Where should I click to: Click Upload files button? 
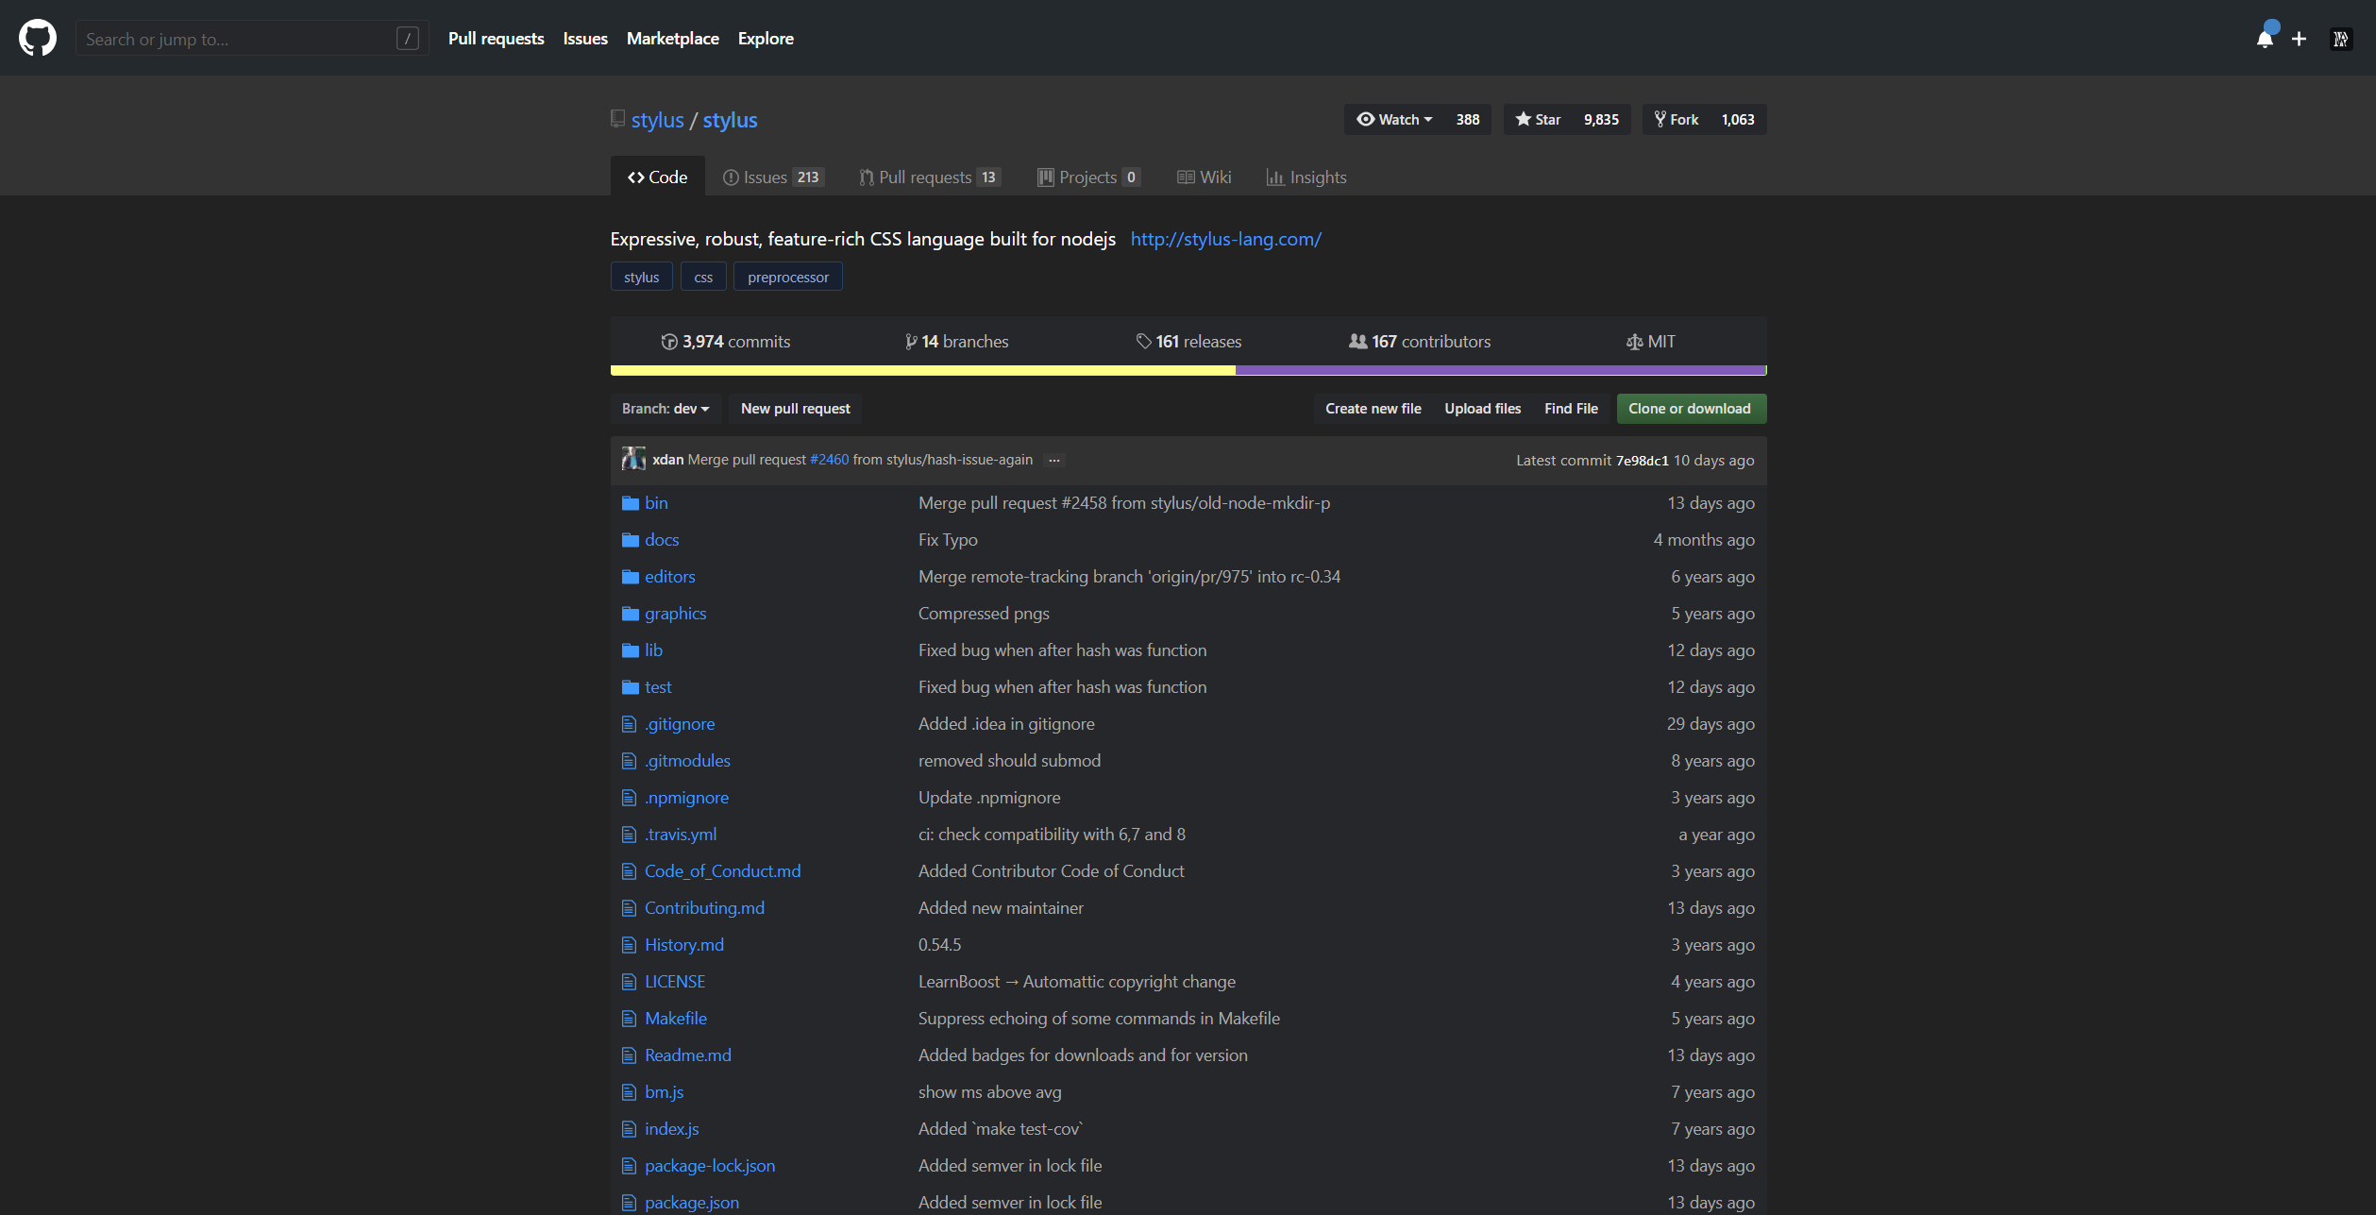[x=1482, y=409]
